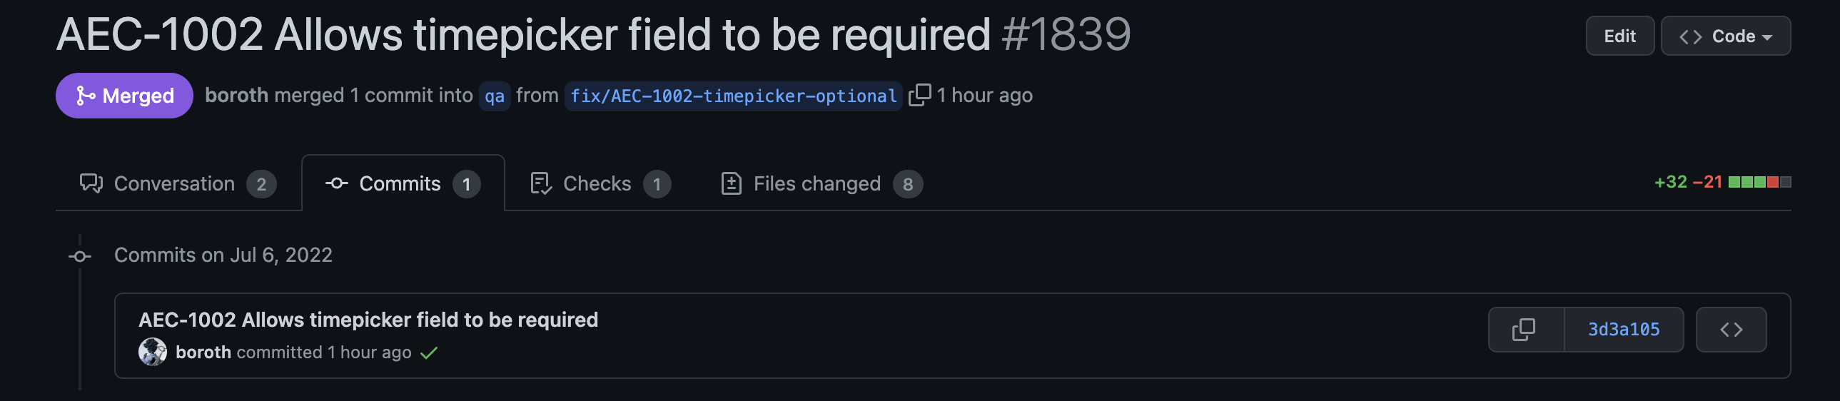1840x401 pixels.
Task: Open the Code dropdown menu
Action: 1725,36
